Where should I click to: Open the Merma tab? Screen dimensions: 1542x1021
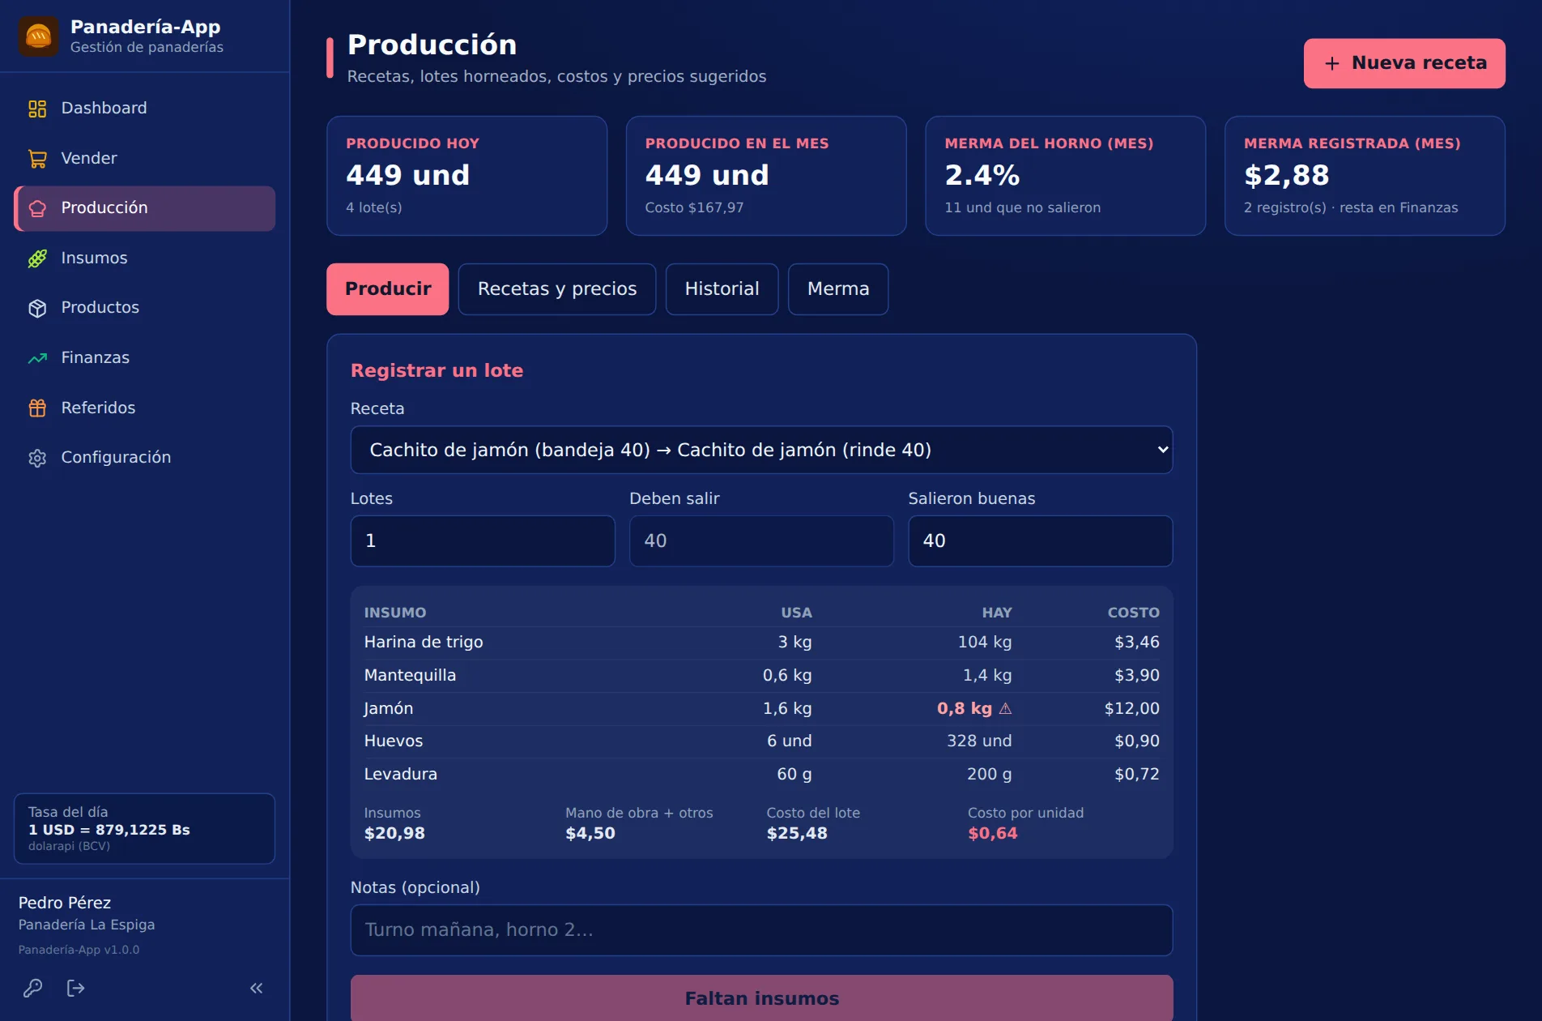[838, 289]
